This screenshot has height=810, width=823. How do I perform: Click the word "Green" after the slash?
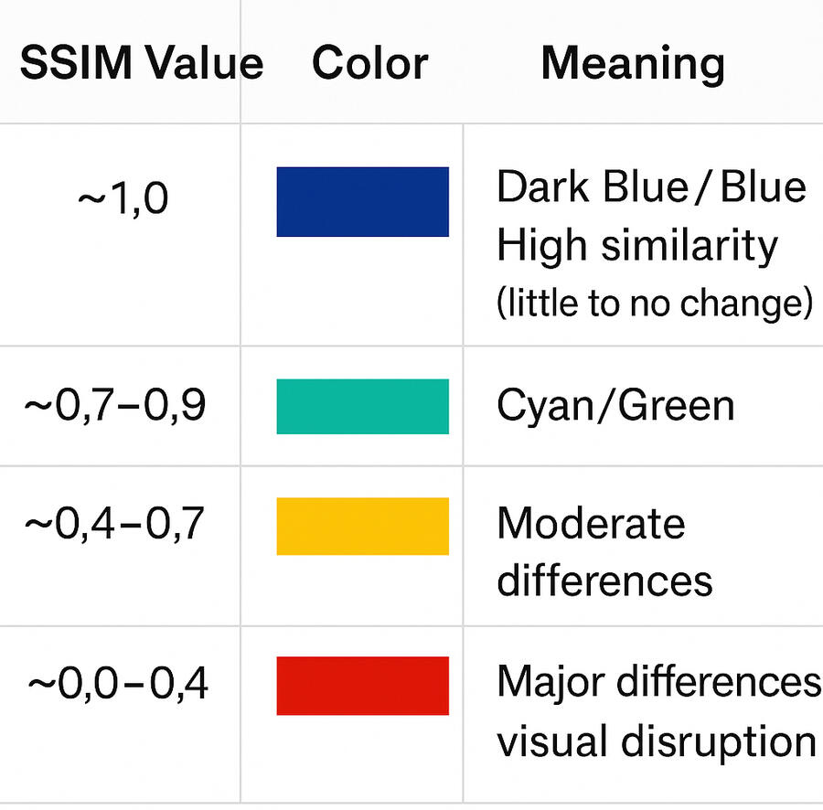click(x=677, y=405)
